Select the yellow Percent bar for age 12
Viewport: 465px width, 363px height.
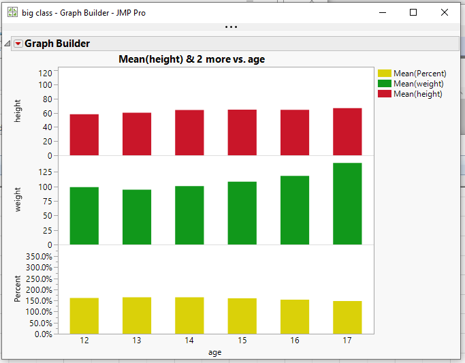[x=84, y=316]
